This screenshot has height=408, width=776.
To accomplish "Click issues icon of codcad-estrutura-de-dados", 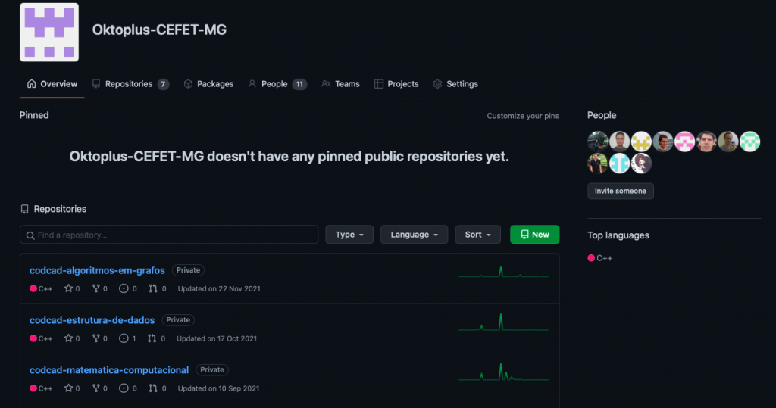I will click(124, 338).
